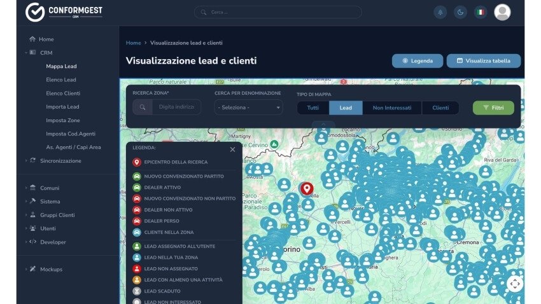Image resolution: width=541 pixels, height=304 pixels.
Task: Expand the Mockups sidebar section
Action: 26,269
